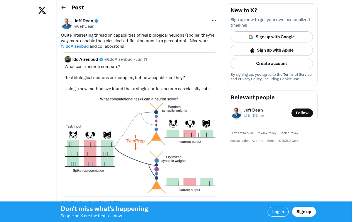Expand the More footer menu
The image size is (356, 222).
pyautogui.click(x=272, y=141)
